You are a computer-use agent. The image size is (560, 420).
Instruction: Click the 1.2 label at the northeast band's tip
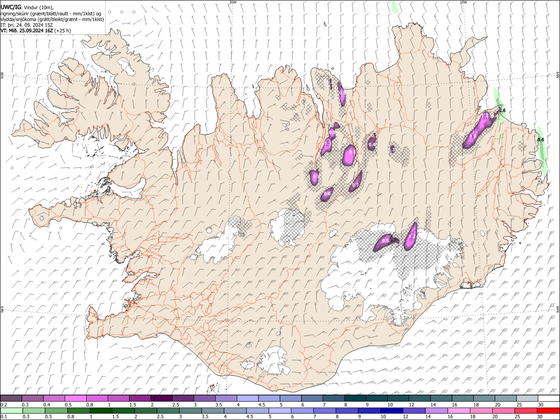coord(486,116)
